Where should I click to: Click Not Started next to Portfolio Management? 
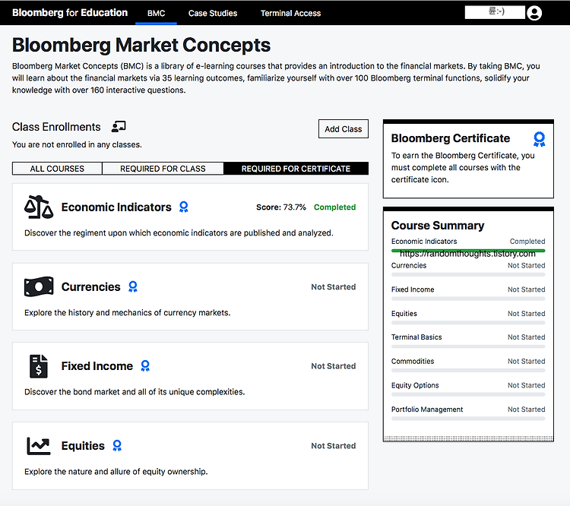[527, 410]
